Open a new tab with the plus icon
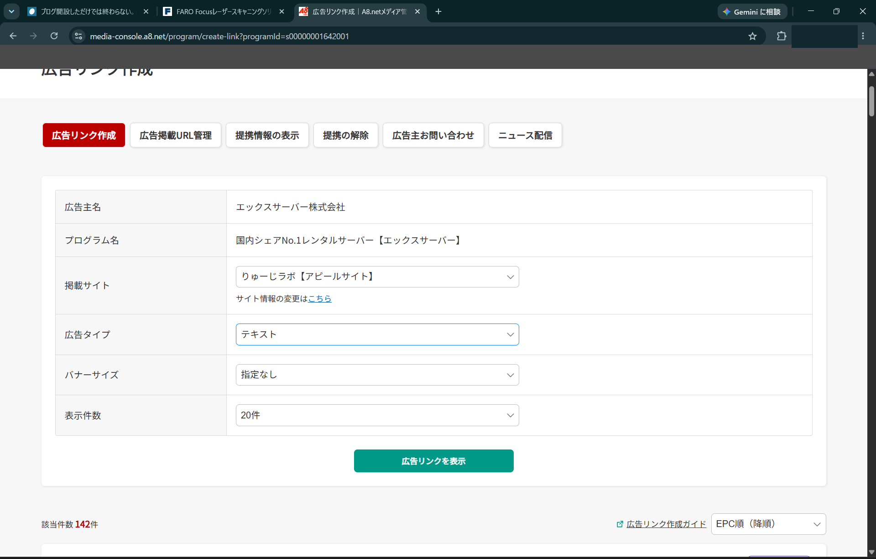Image resolution: width=876 pixels, height=559 pixels. point(438,11)
